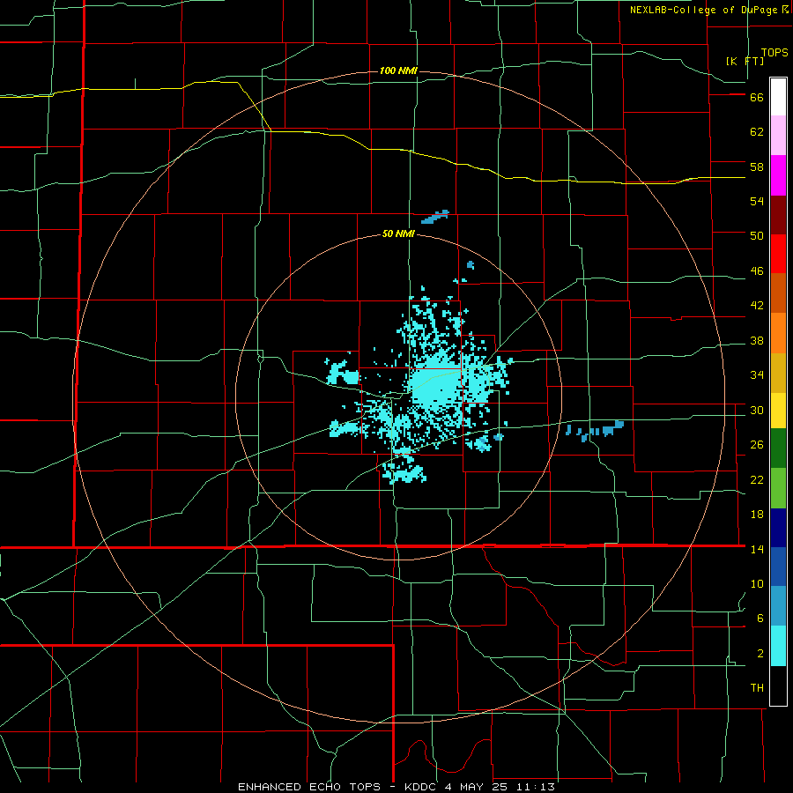Click the legend value 34

coord(757,375)
